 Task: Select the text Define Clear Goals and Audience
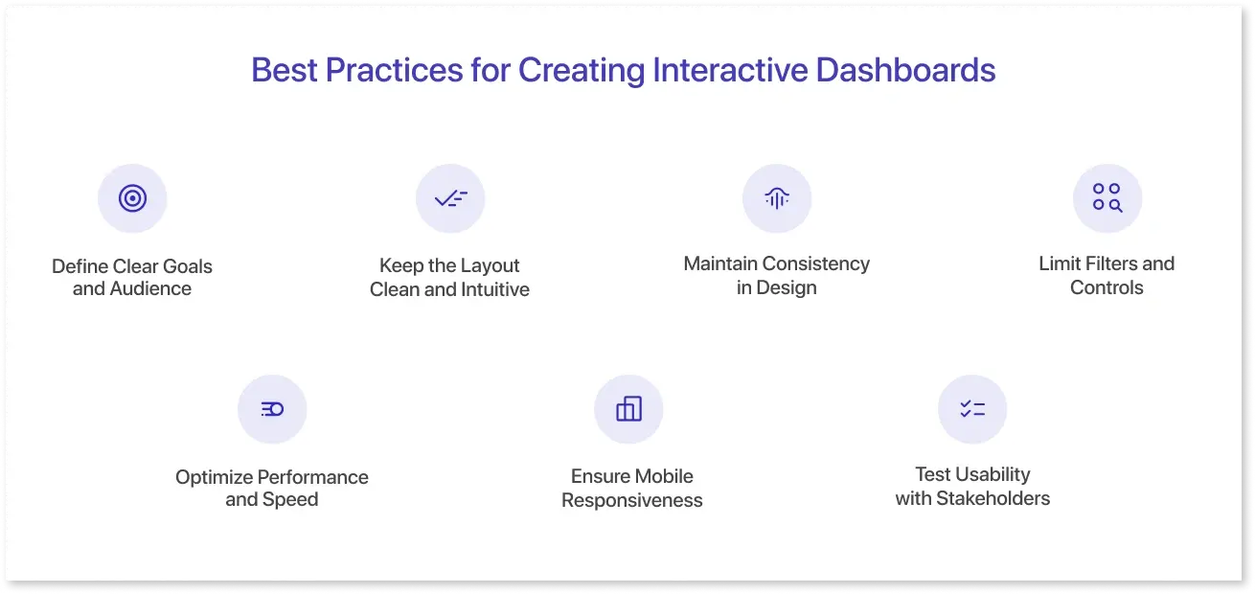click(x=132, y=278)
